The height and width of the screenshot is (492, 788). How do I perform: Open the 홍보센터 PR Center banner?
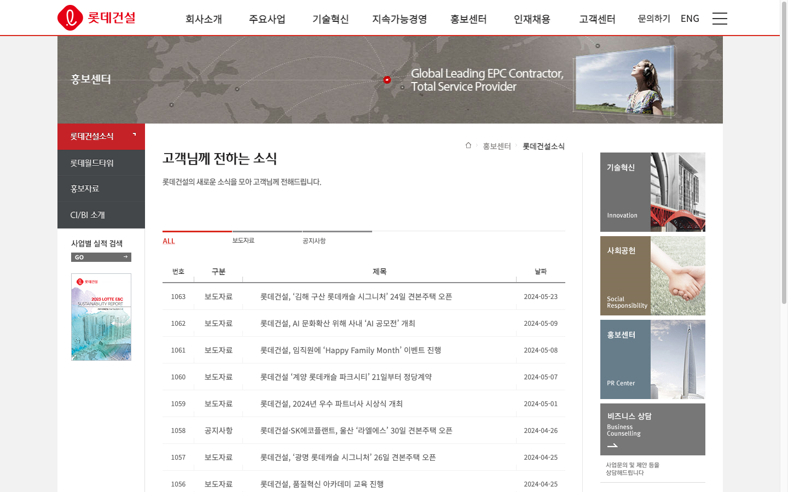point(653,359)
